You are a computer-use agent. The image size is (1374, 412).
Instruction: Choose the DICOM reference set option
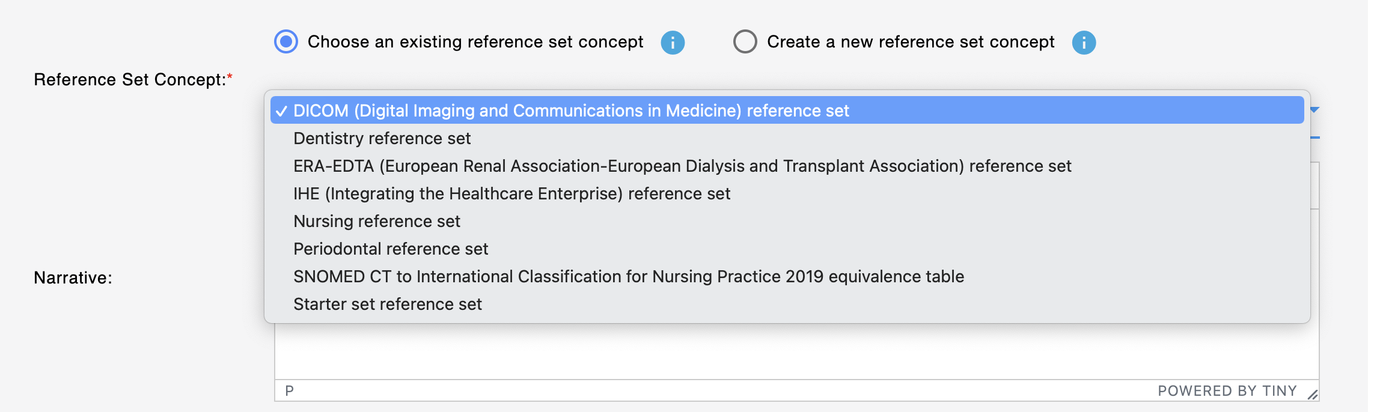(x=787, y=110)
